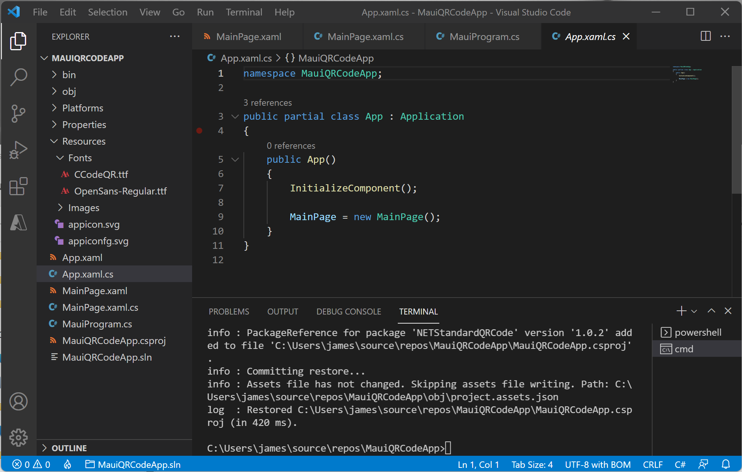Click the feedback icon in status bar
The height and width of the screenshot is (472, 742).
[x=703, y=464]
